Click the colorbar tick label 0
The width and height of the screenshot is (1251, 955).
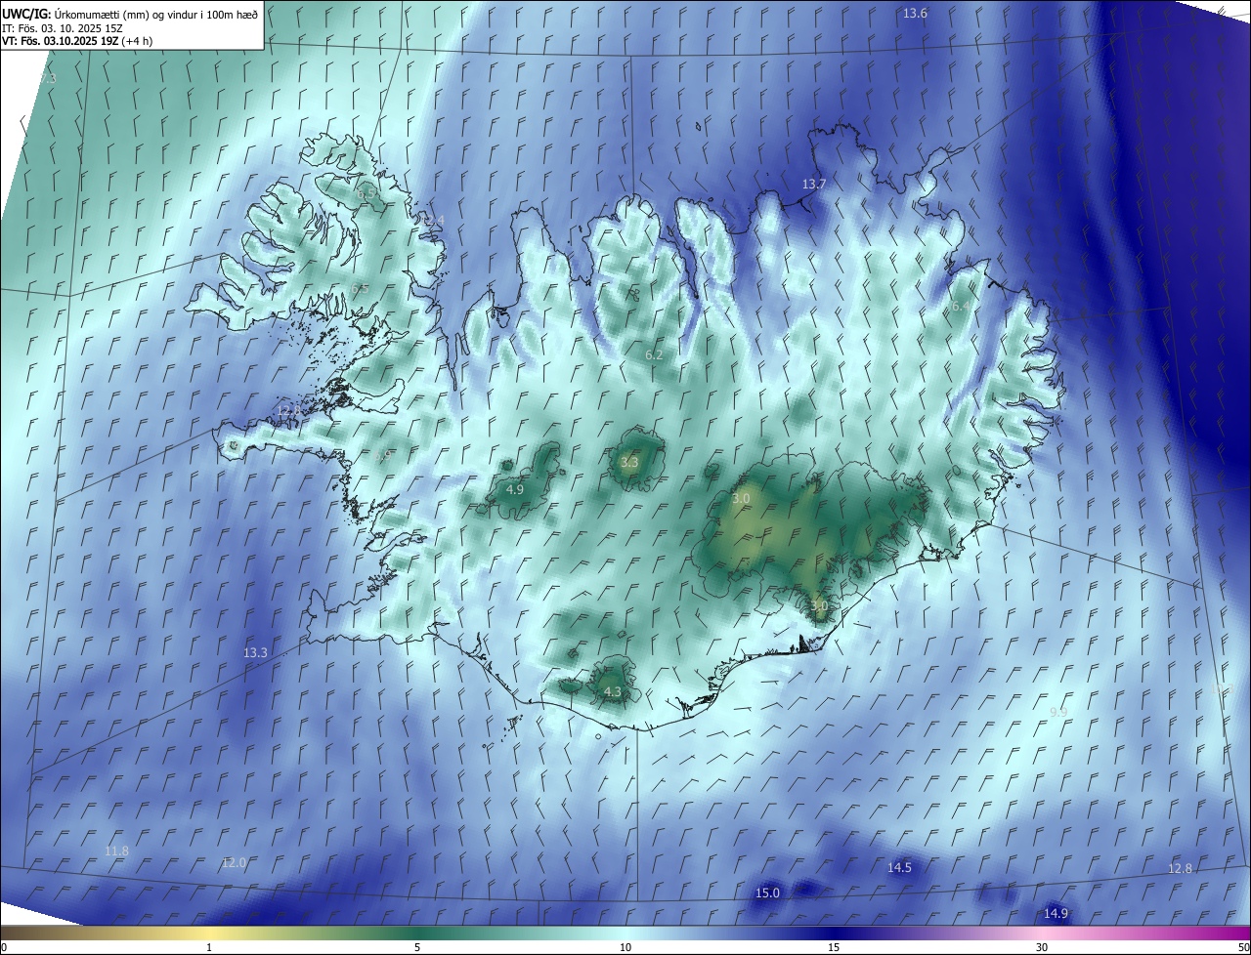pyautogui.click(x=4, y=947)
